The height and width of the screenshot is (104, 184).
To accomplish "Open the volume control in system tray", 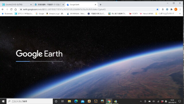I will [154, 101].
